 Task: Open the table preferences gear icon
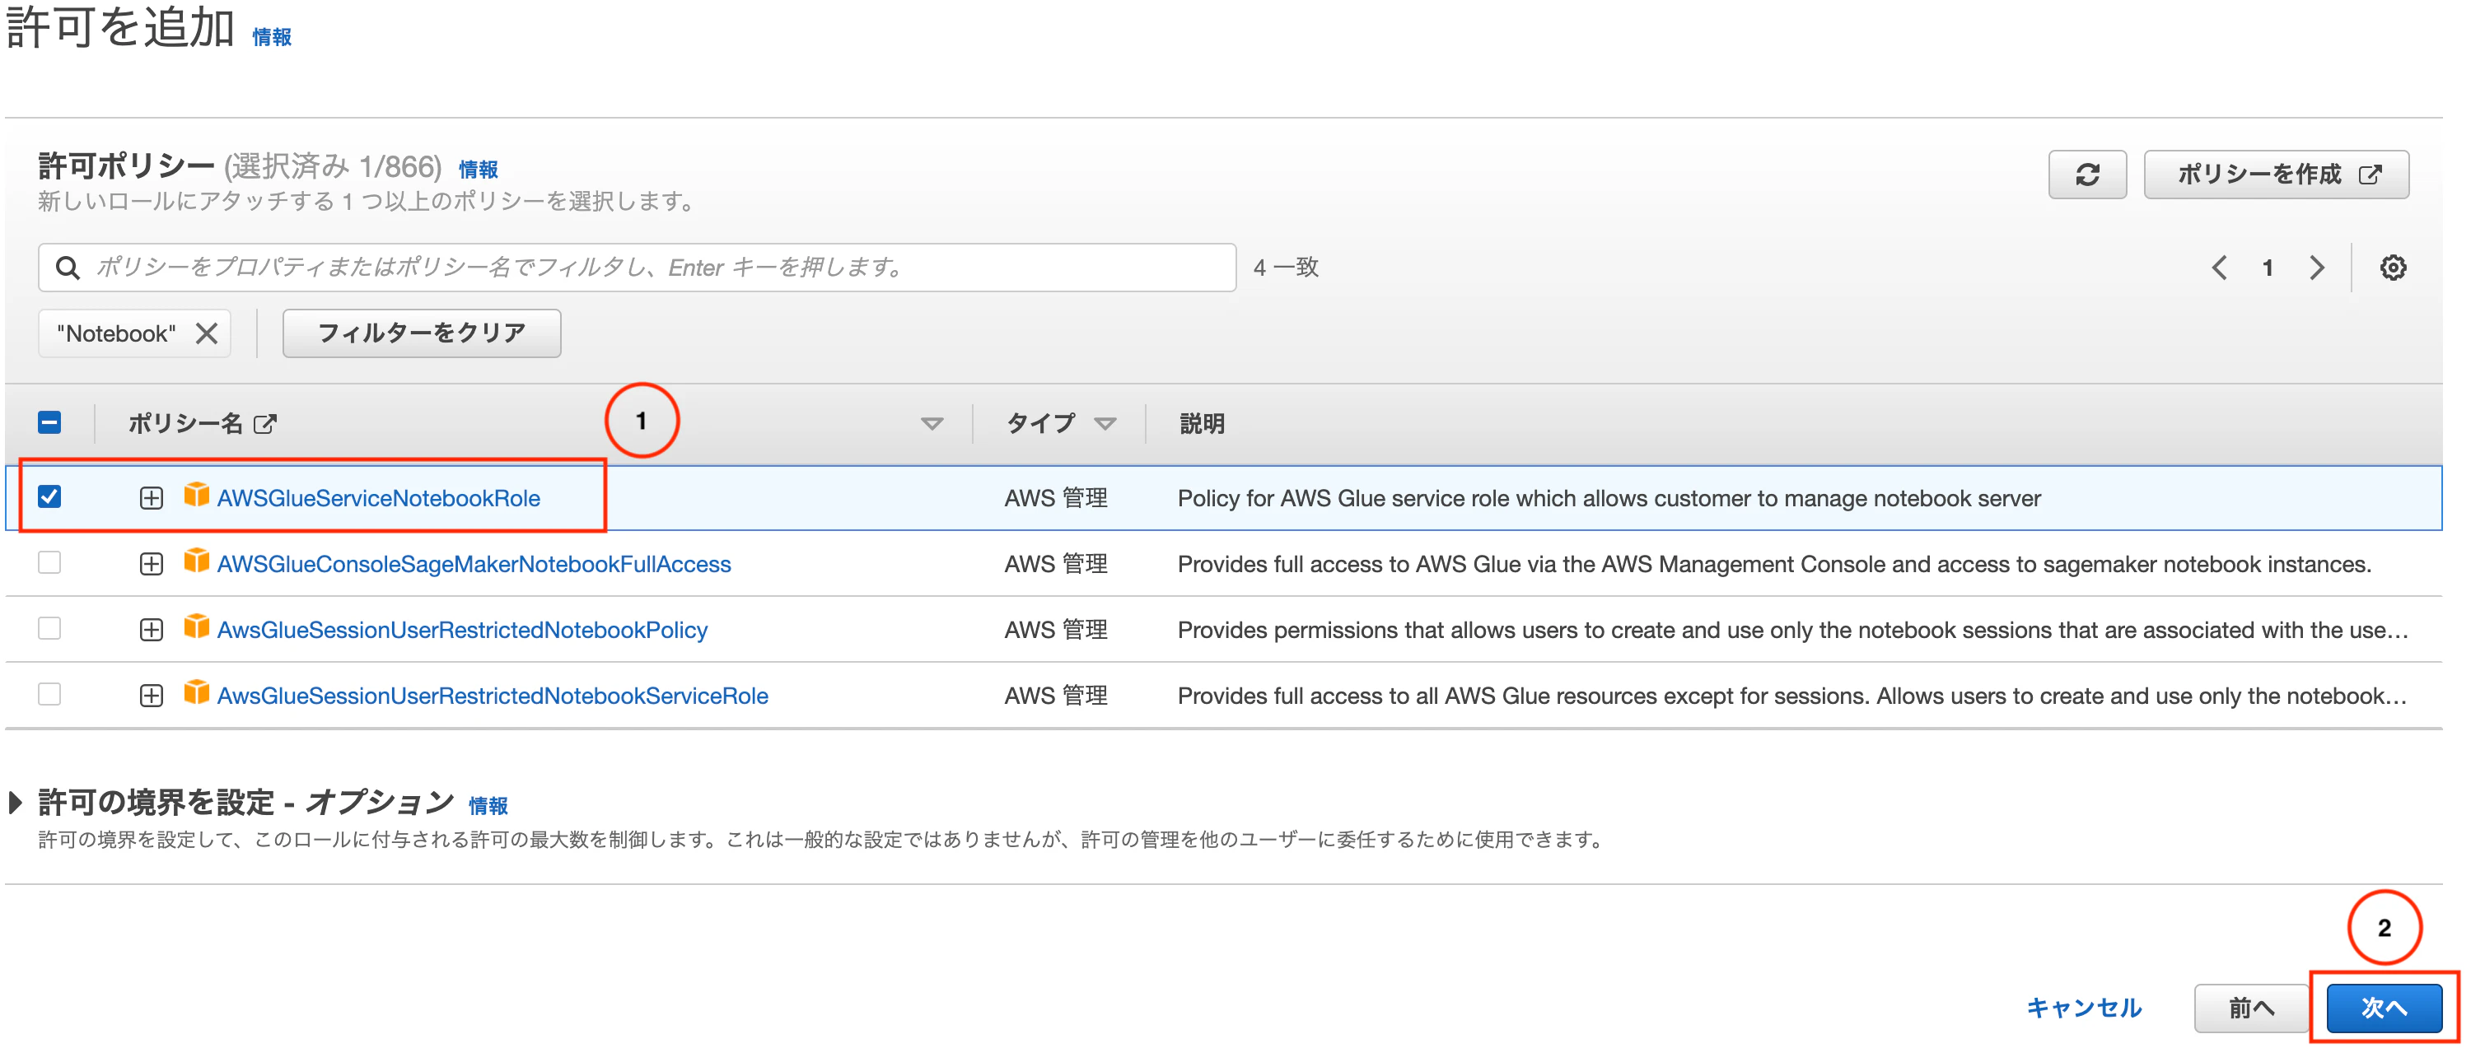click(x=2393, y=268)
